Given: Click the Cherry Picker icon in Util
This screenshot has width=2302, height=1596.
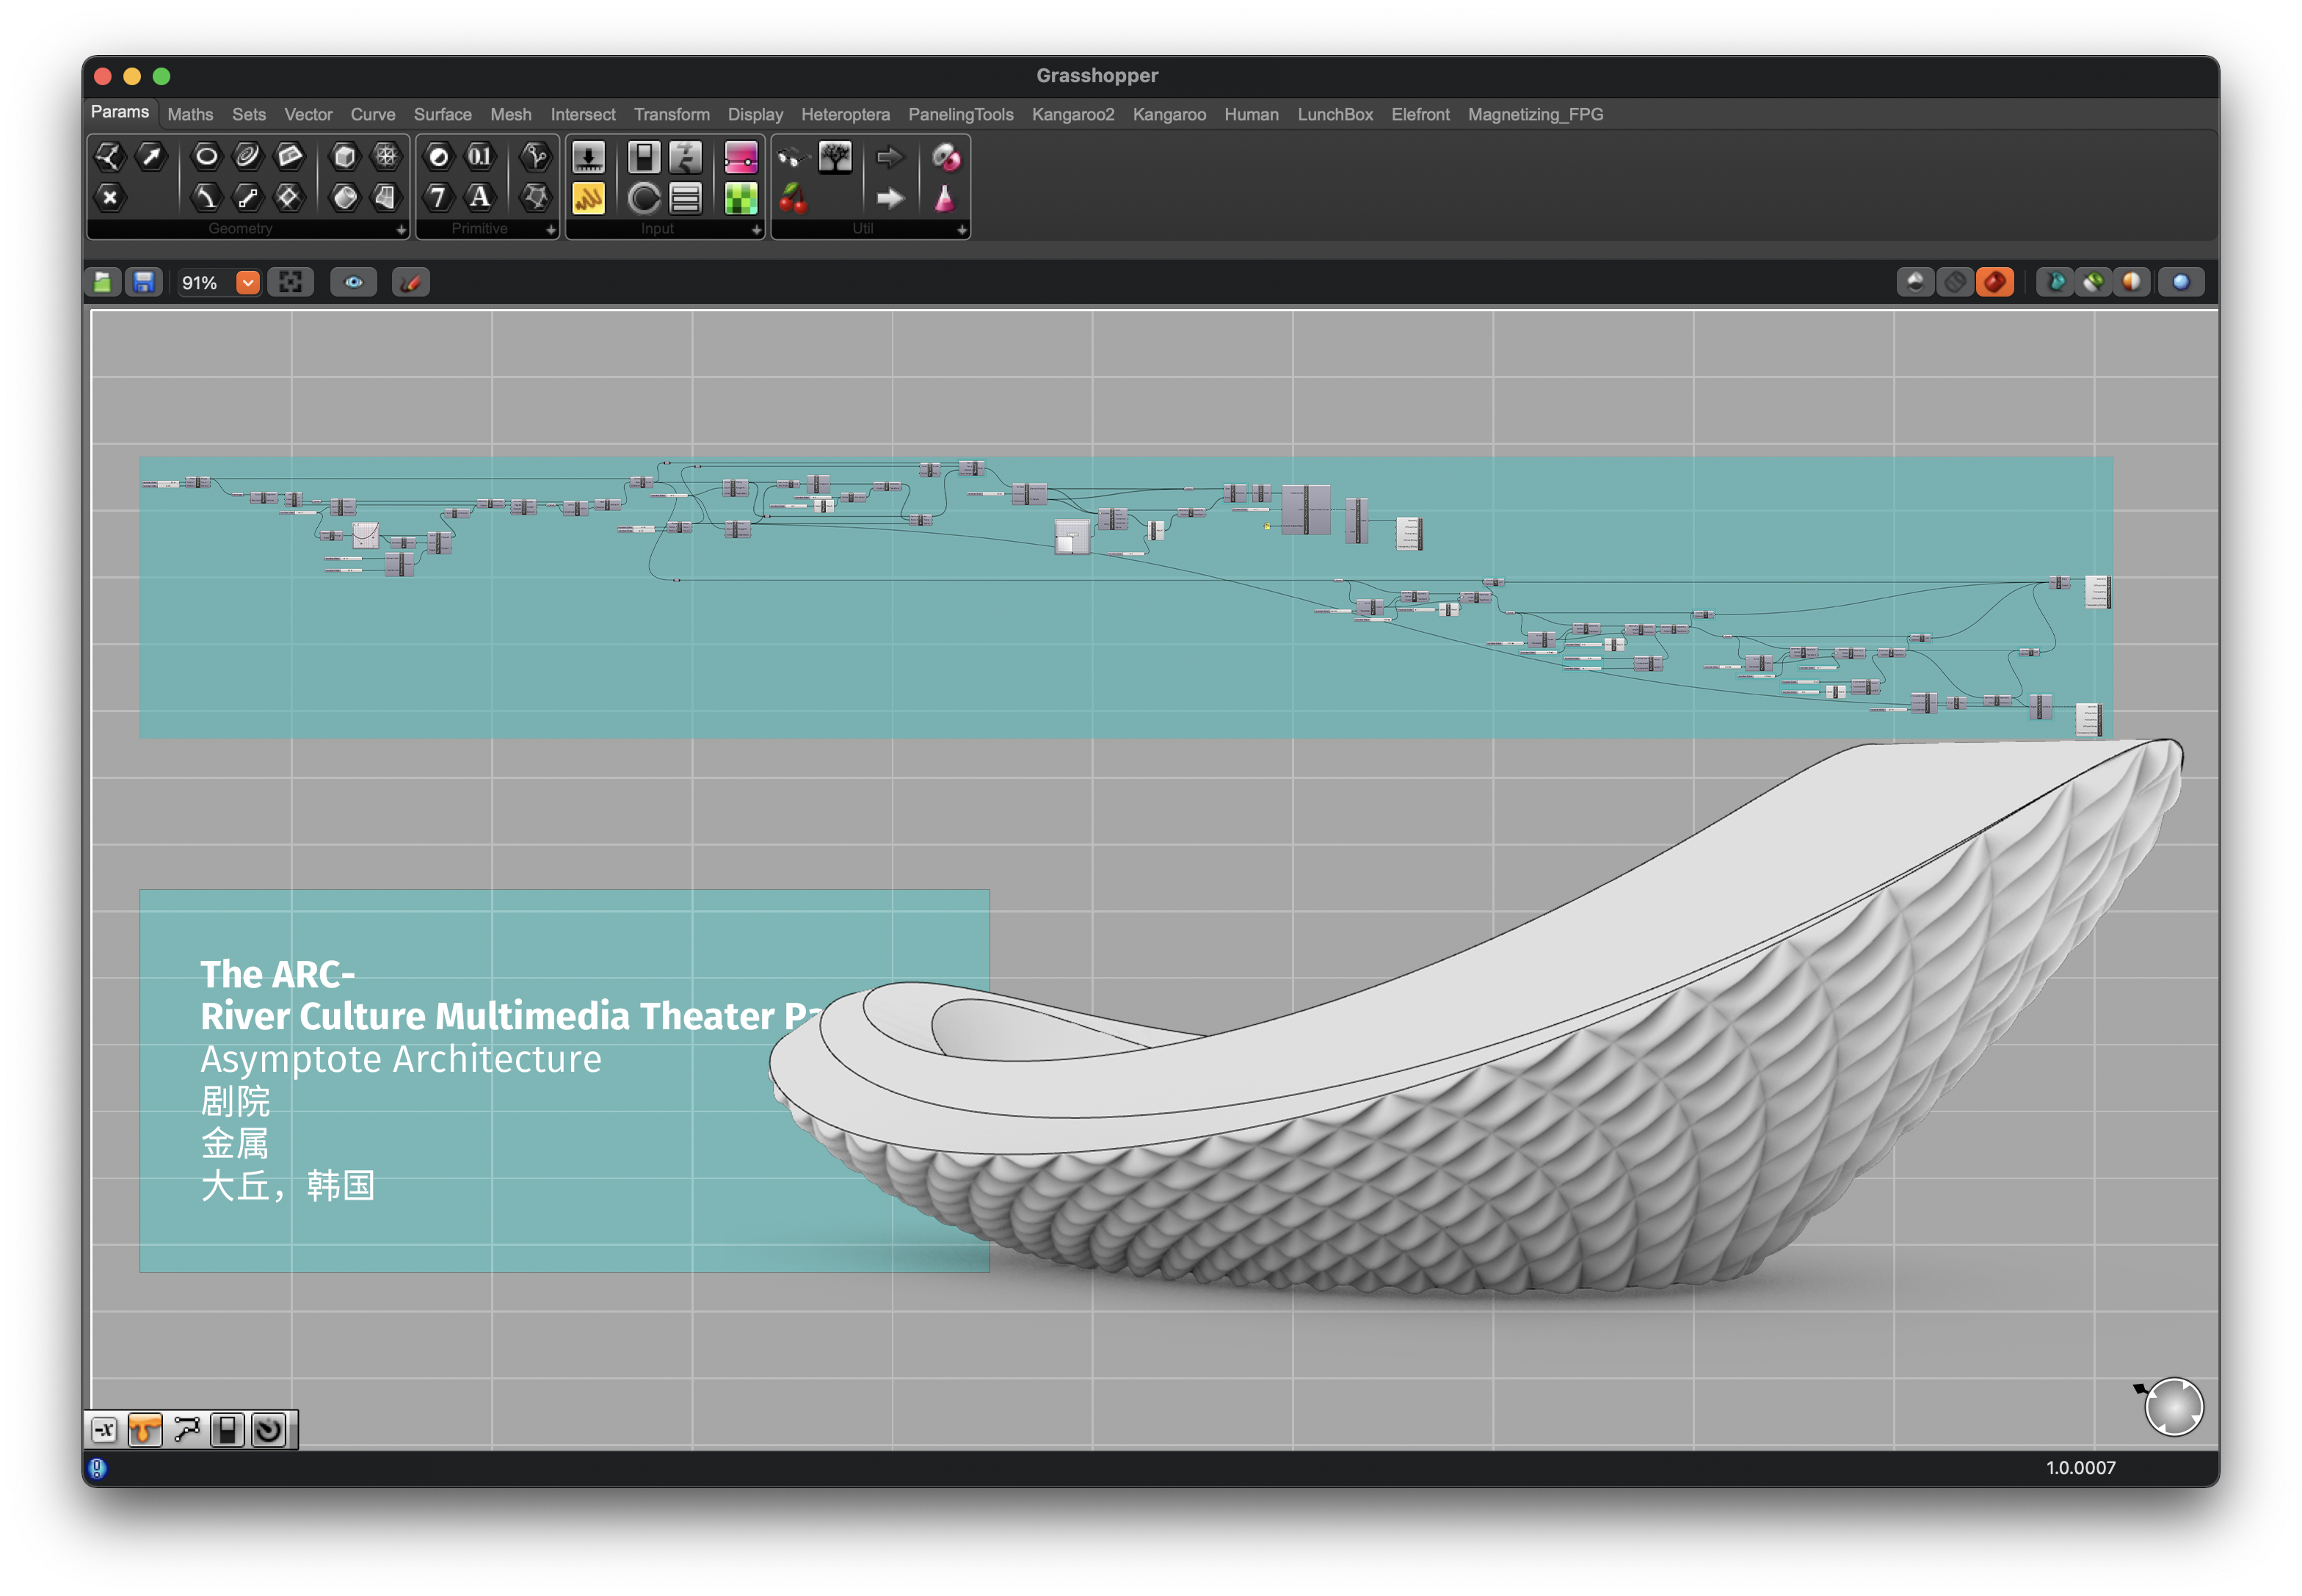Looking at the screenshot, I should tap(793, 198).
